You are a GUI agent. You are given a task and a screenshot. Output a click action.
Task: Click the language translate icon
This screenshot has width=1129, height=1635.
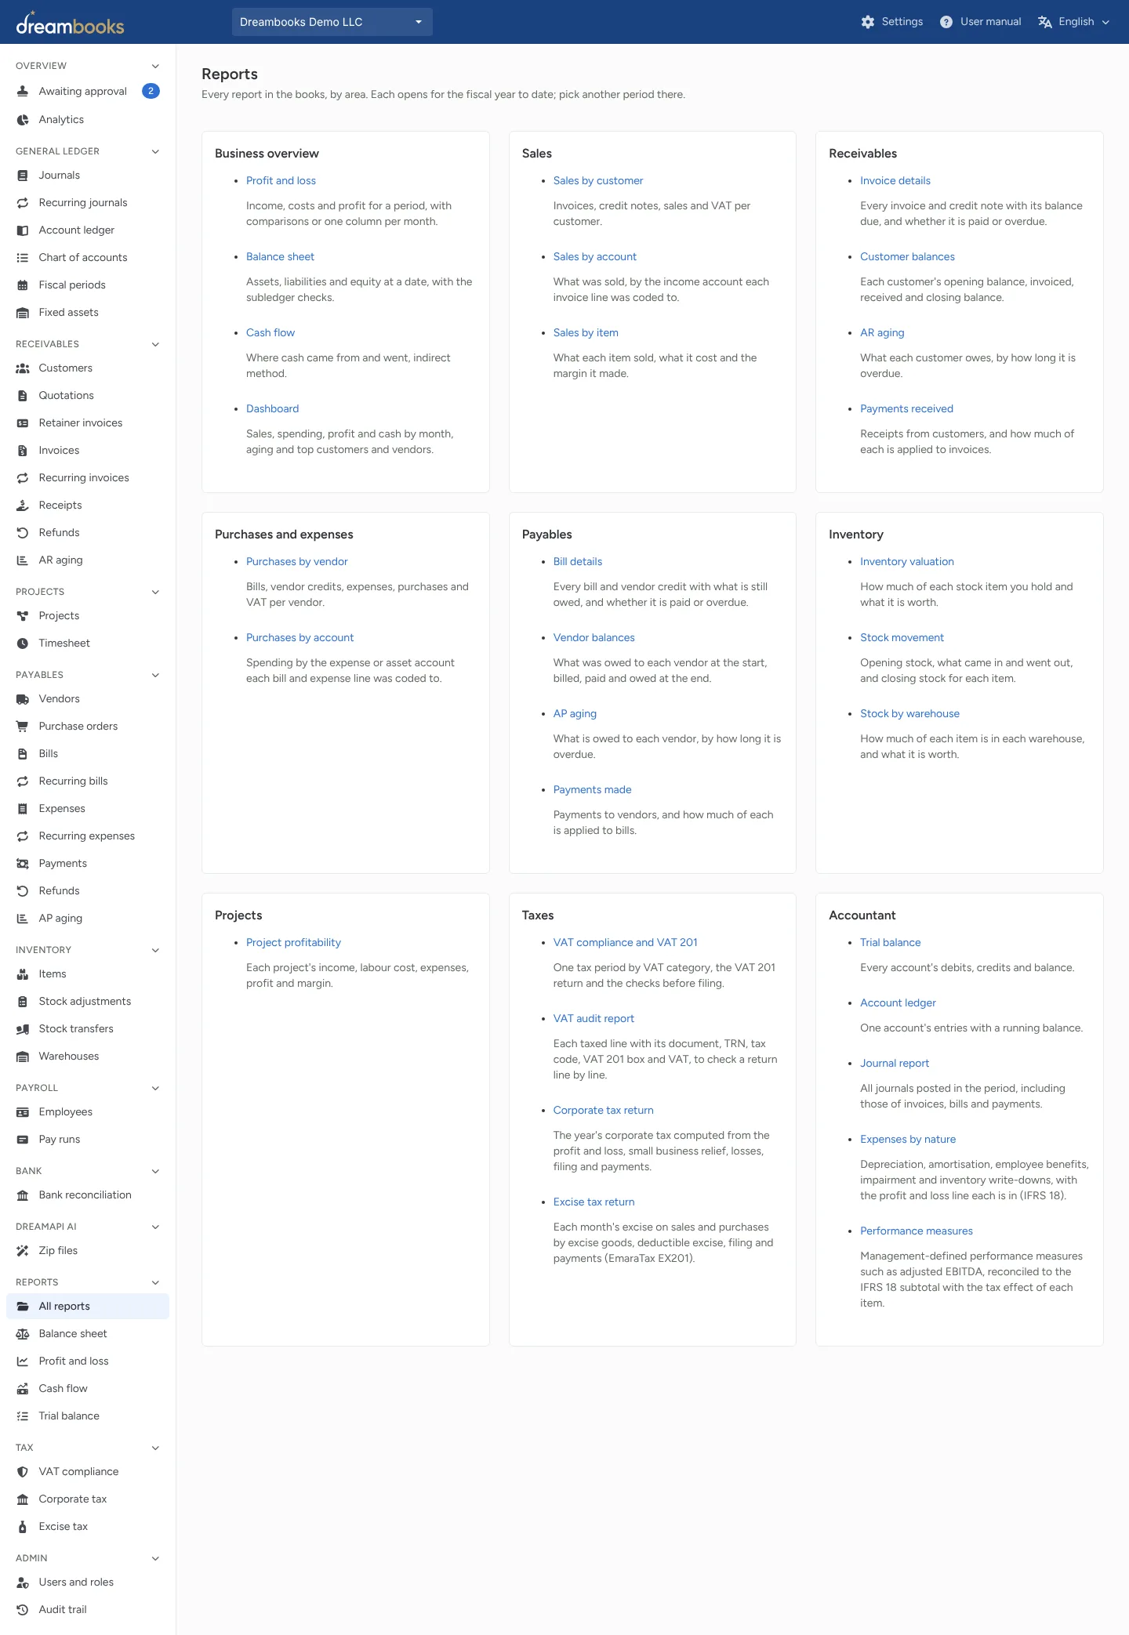click(1044, 22)
